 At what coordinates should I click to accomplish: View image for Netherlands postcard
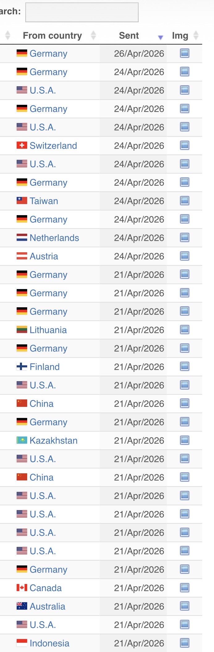coord(185,237)
